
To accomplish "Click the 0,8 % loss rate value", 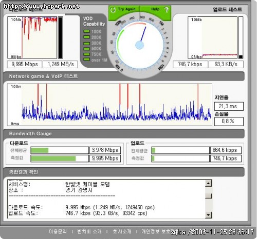I will click(x=229, y=122).
